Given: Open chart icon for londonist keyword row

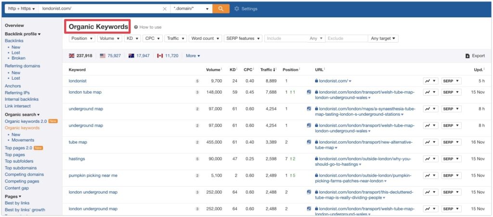Looking at the screenshot, I should pos(430,81).
